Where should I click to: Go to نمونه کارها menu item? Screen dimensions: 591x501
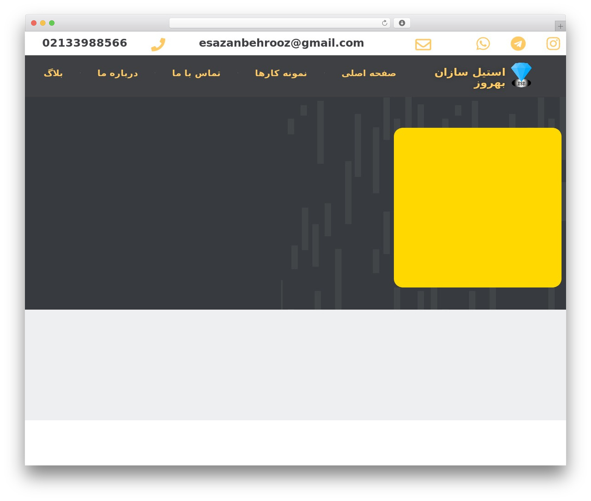281,73
